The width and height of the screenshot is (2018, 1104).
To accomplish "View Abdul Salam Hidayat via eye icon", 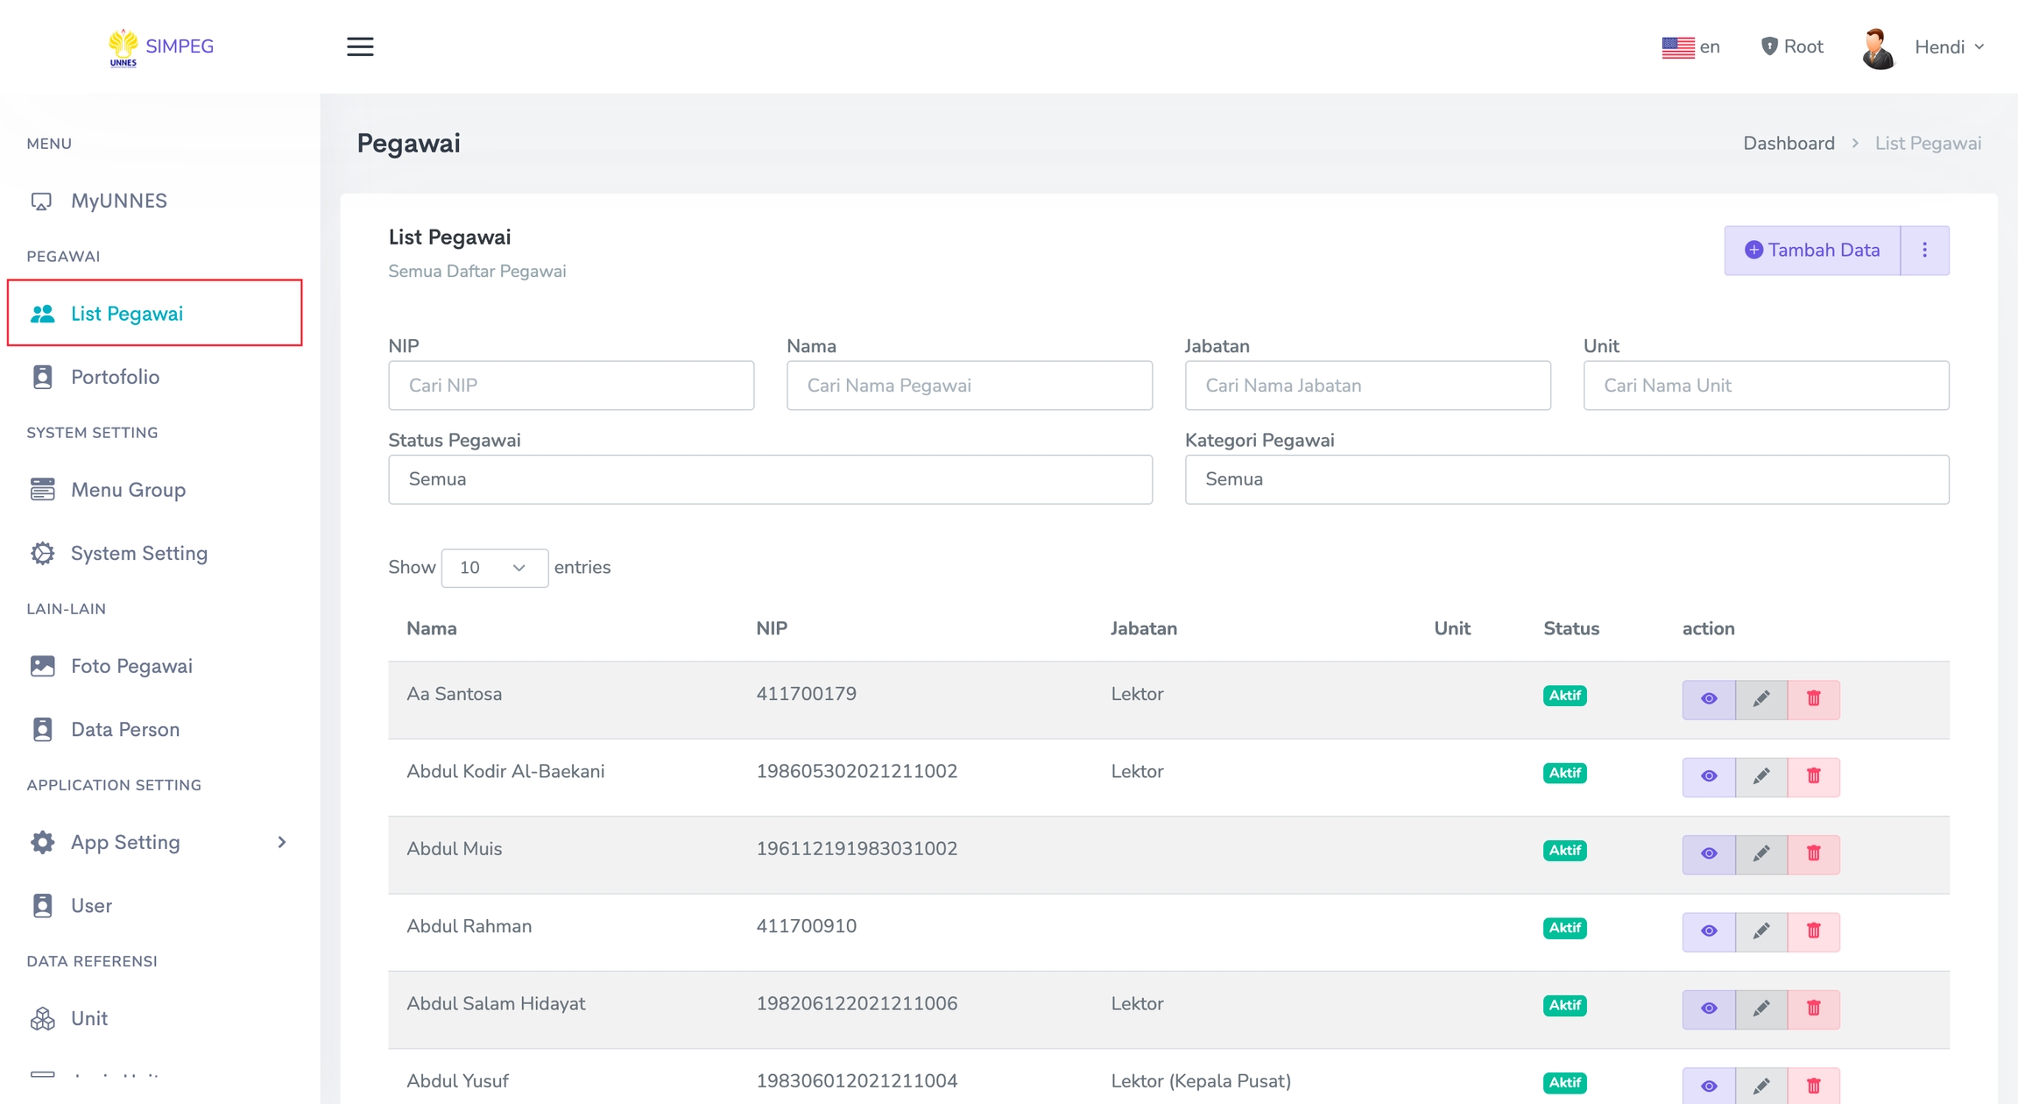I will point(1708,1008).
